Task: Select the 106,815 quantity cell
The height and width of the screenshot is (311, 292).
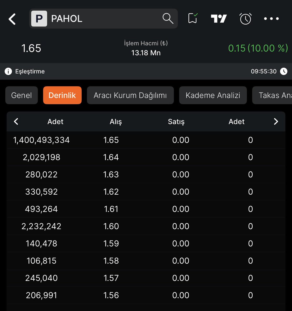Action: [x=41, y=261]
